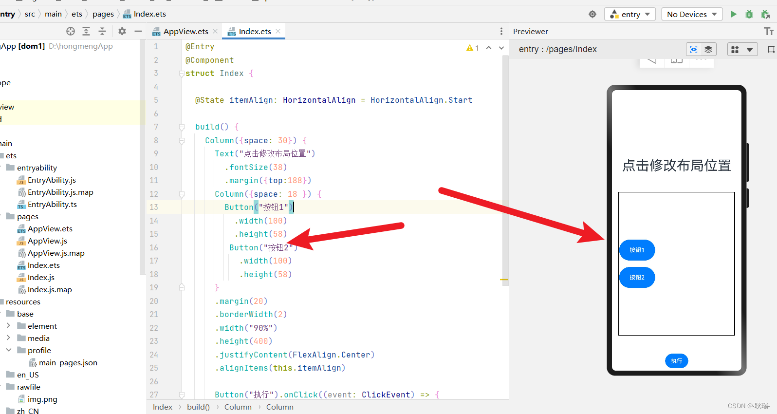
Task: Toggle previewer inspector eye mode
Action: [x=694, y=49]
